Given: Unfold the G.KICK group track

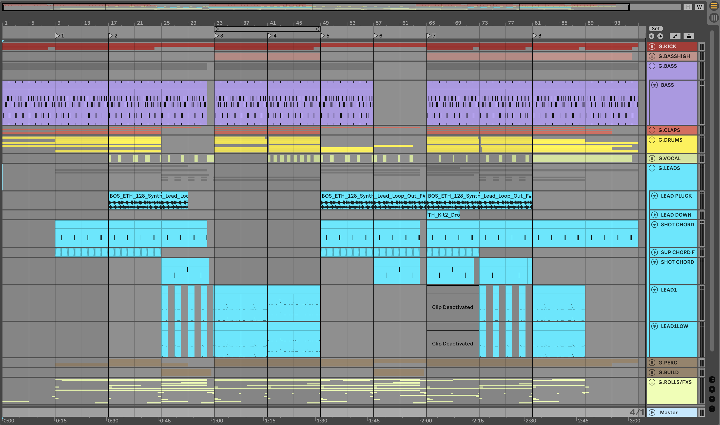Looking at the screenshot, I should (652, 46).
